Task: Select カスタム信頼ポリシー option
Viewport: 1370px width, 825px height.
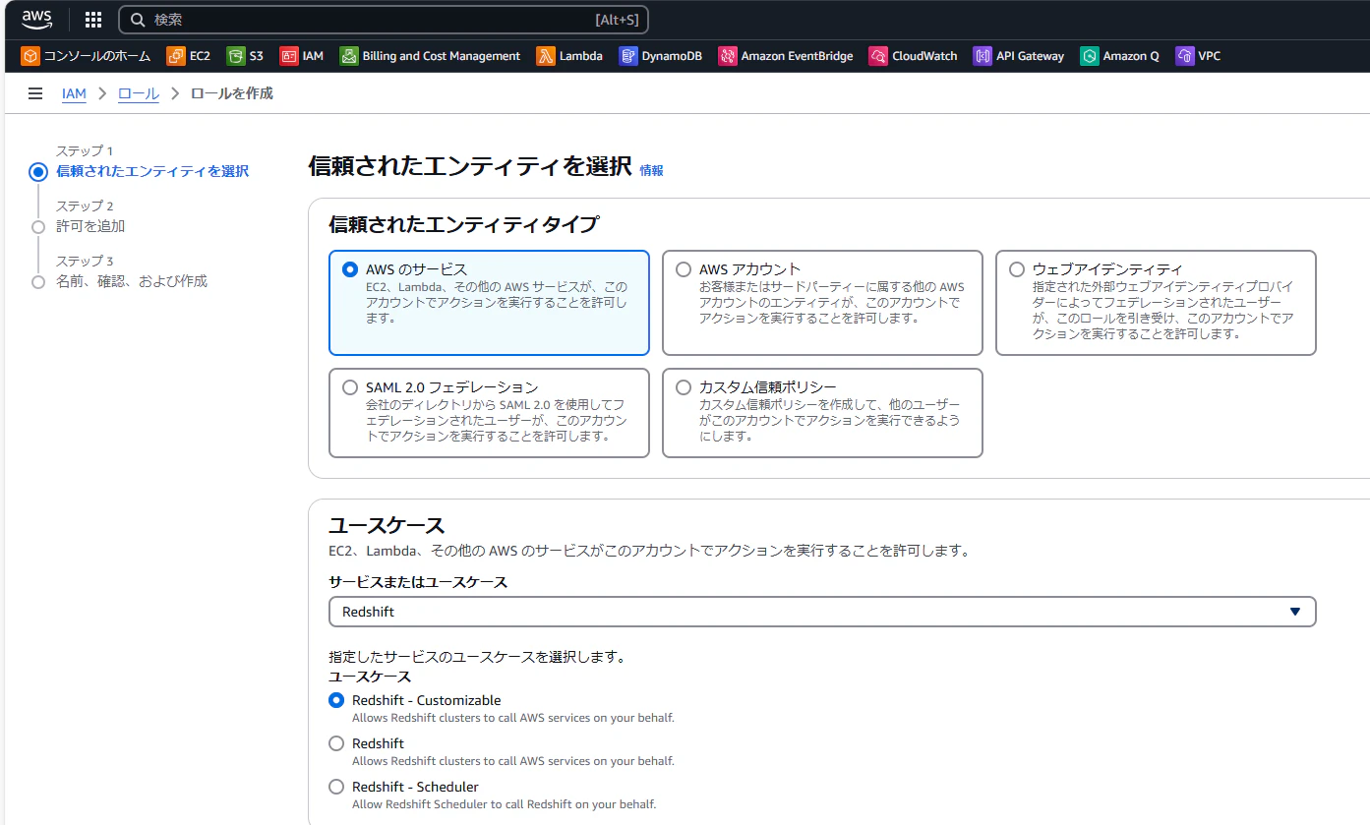Action: 822,413
